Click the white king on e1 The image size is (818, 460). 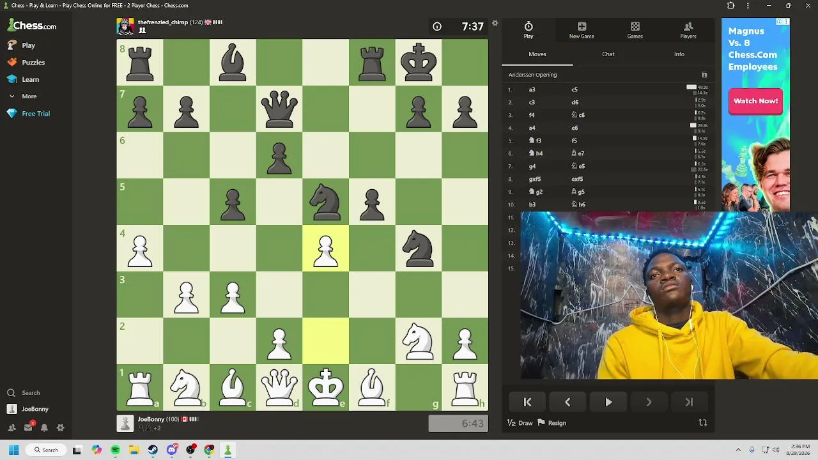click(326, 387)
